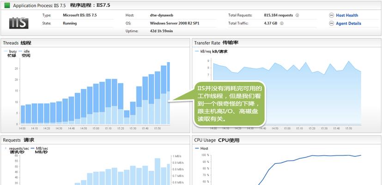Click the tallest bar in Requests chart

point(158,172)
